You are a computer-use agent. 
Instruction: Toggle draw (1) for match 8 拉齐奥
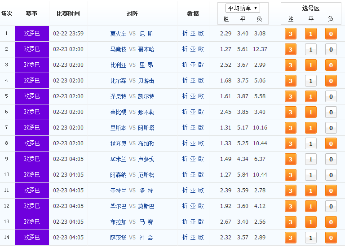coord(311,143)
